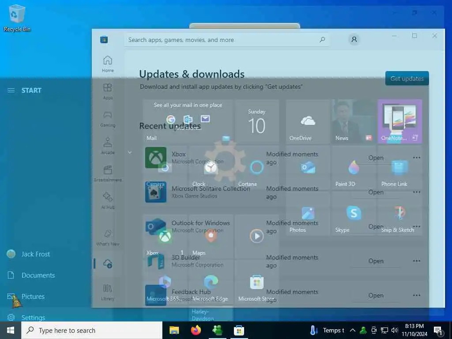Click small chevron left of Xbox update icon
The height and width of the screenshot is (339, 452).
click(130, 152)
